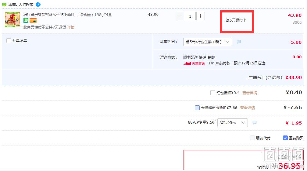Click the message icon beside the store discount dropdown

pos(239,42)
